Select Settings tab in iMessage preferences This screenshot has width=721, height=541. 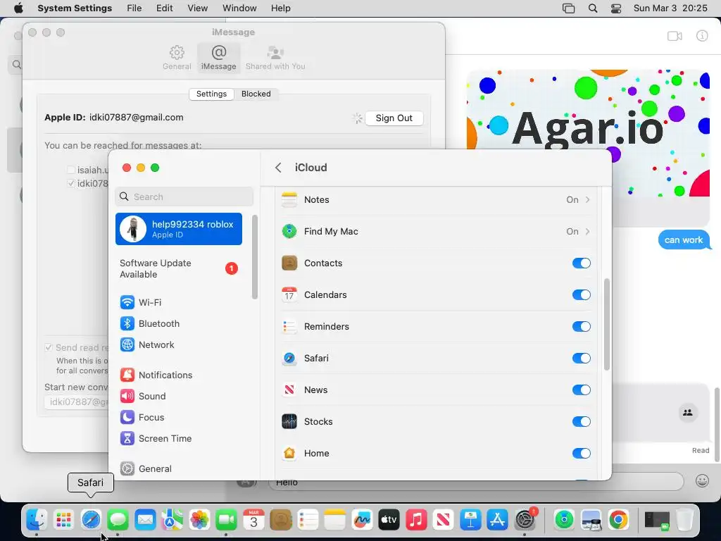pyautogui.click(x=211, y=94)
